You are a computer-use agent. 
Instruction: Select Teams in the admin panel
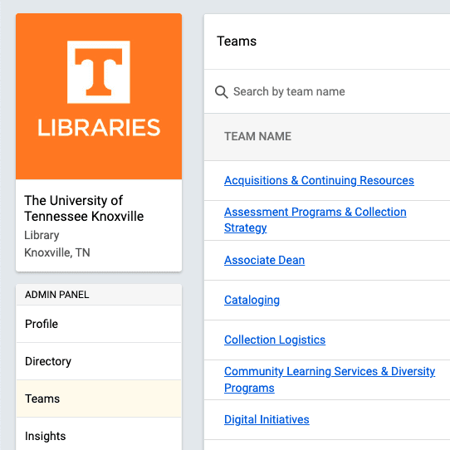(99, 399)
